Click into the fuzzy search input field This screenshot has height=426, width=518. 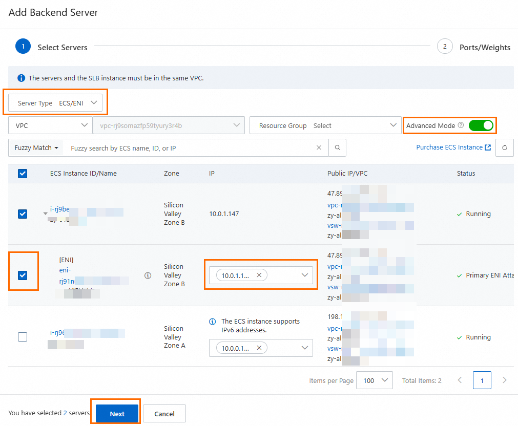[190, 148]
